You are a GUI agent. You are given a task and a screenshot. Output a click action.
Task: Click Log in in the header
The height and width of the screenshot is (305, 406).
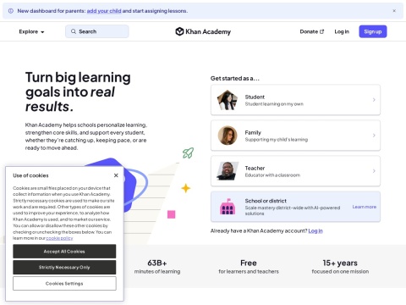tap(342, 31)
